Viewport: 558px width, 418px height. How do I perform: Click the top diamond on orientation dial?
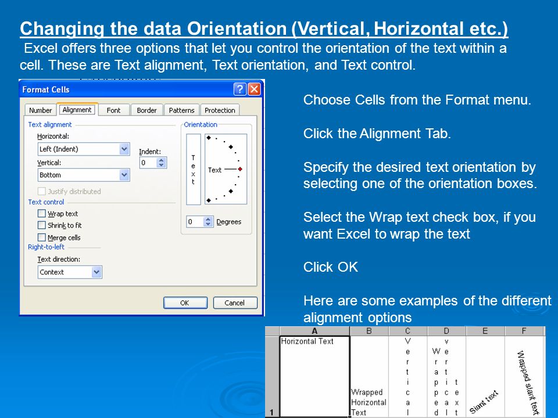pos(209,138)
